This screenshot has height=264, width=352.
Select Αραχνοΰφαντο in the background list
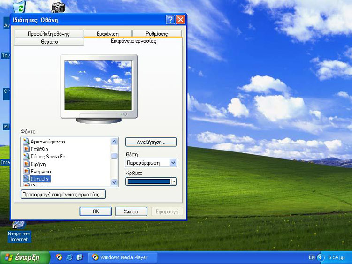47,142
